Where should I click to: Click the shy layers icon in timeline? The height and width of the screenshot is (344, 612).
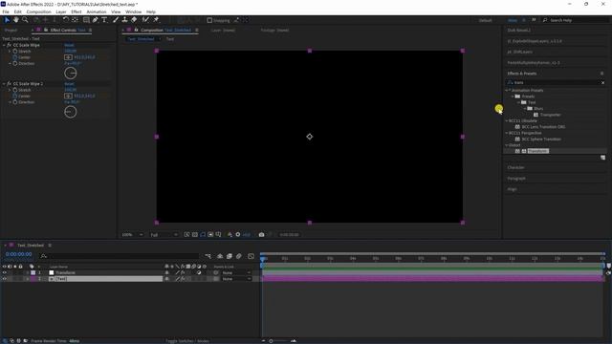click(220, 256)
